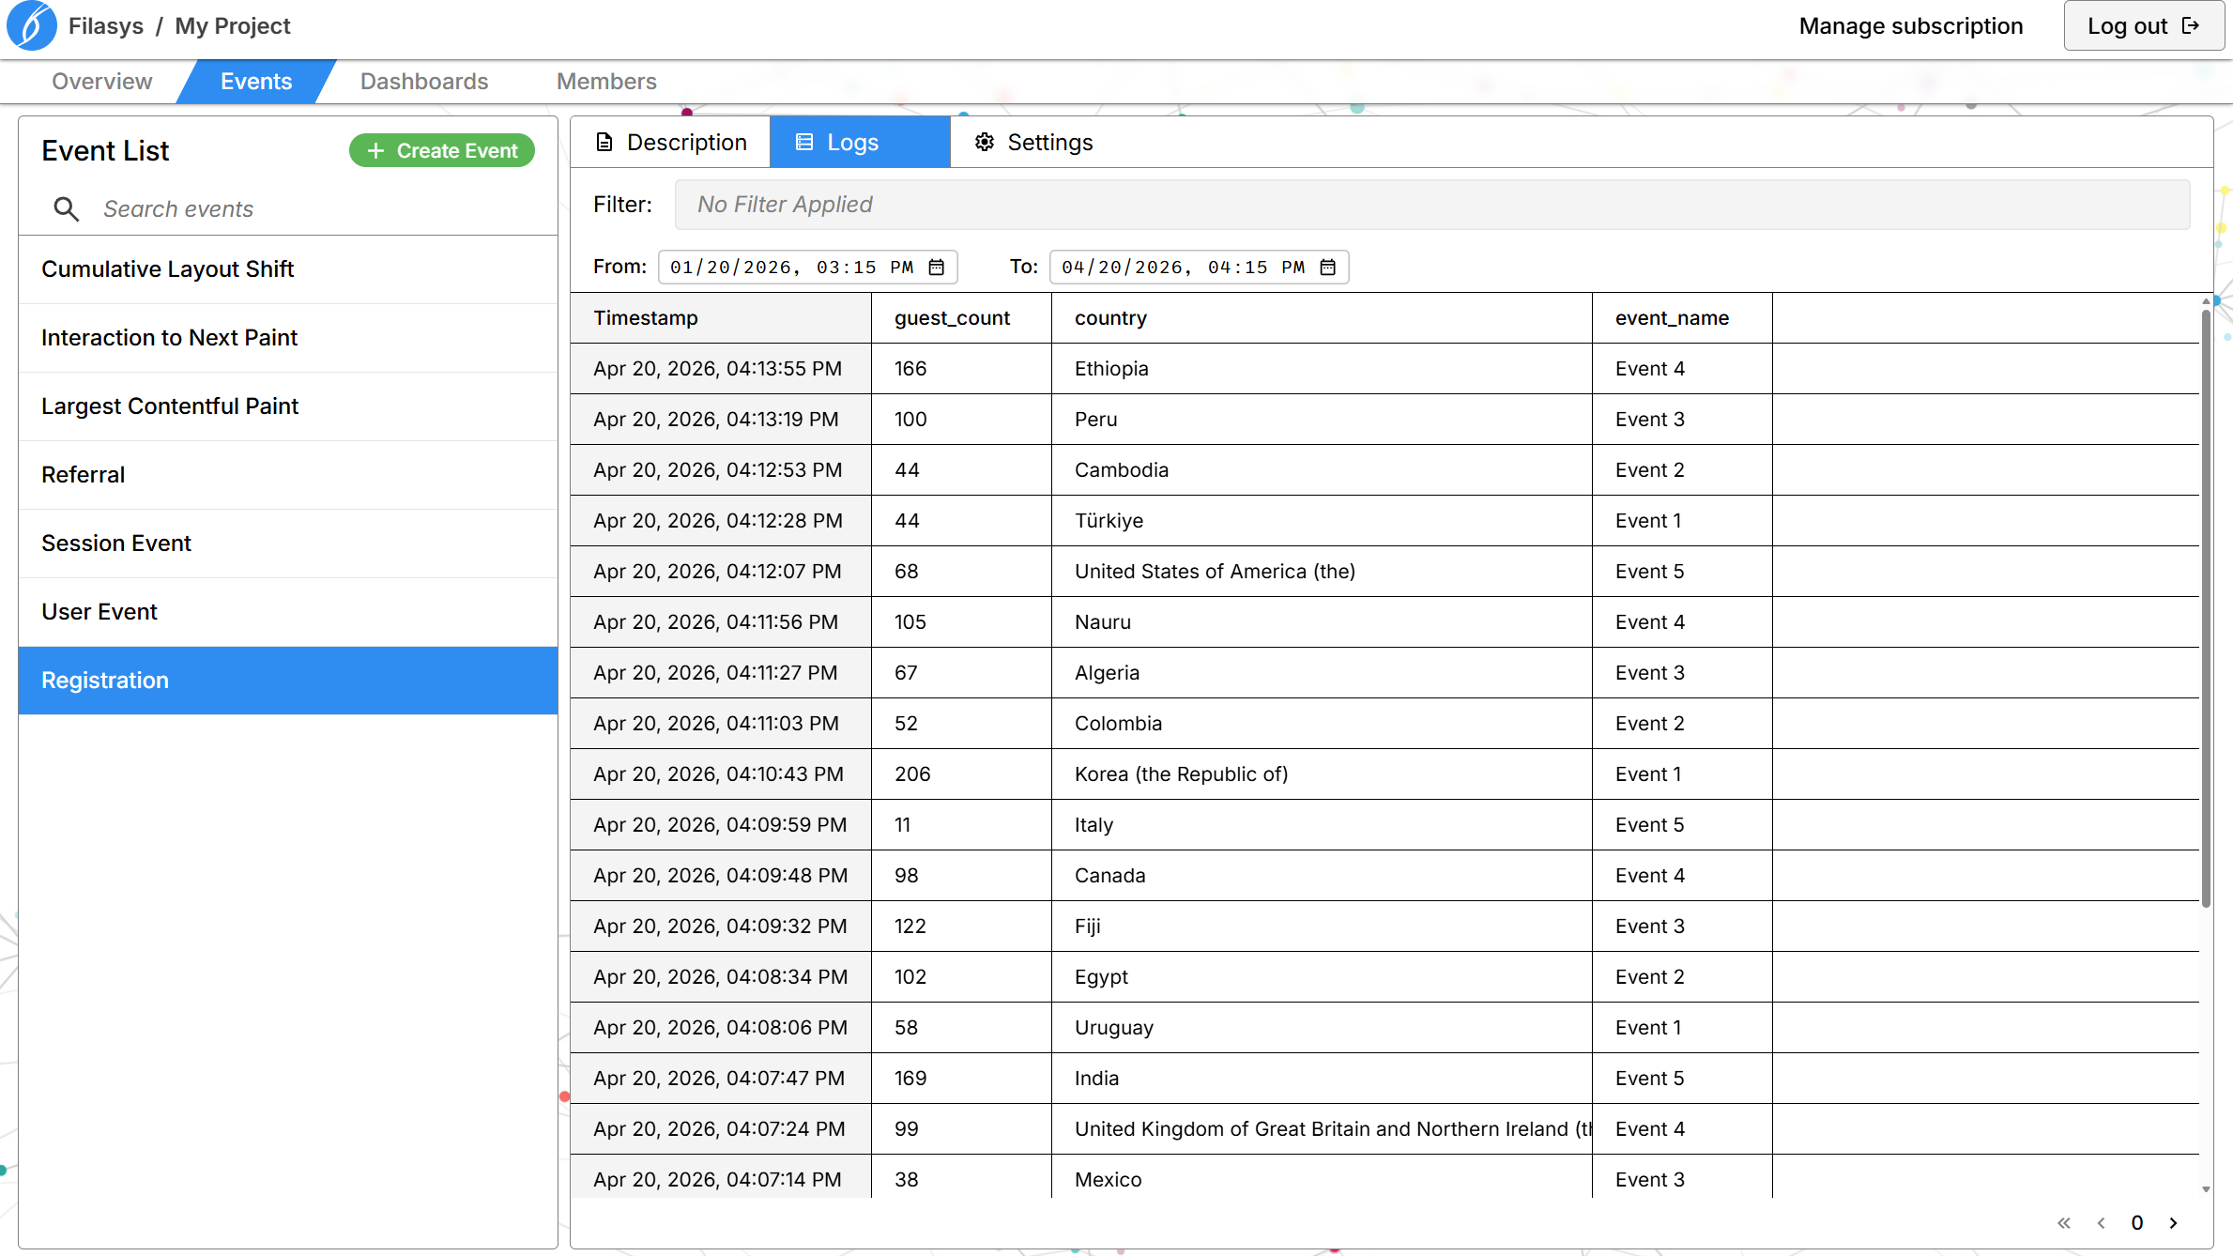
Task: Click the Log out button
Action: [2142, 26]
